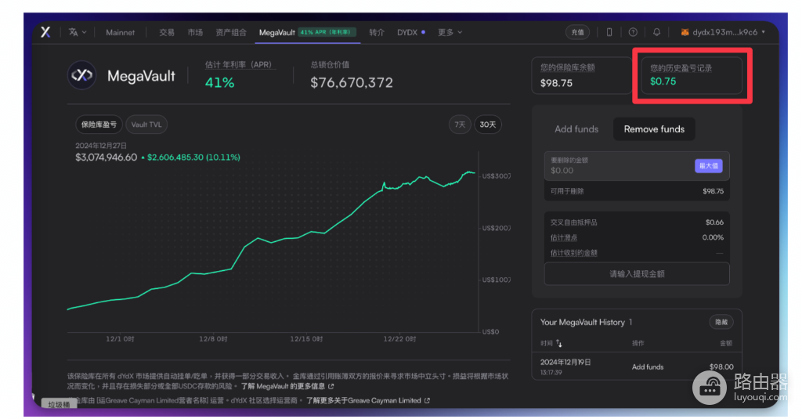Click the 最大值 max button
The image size is (802, 419).
click(x=708, y=166)
